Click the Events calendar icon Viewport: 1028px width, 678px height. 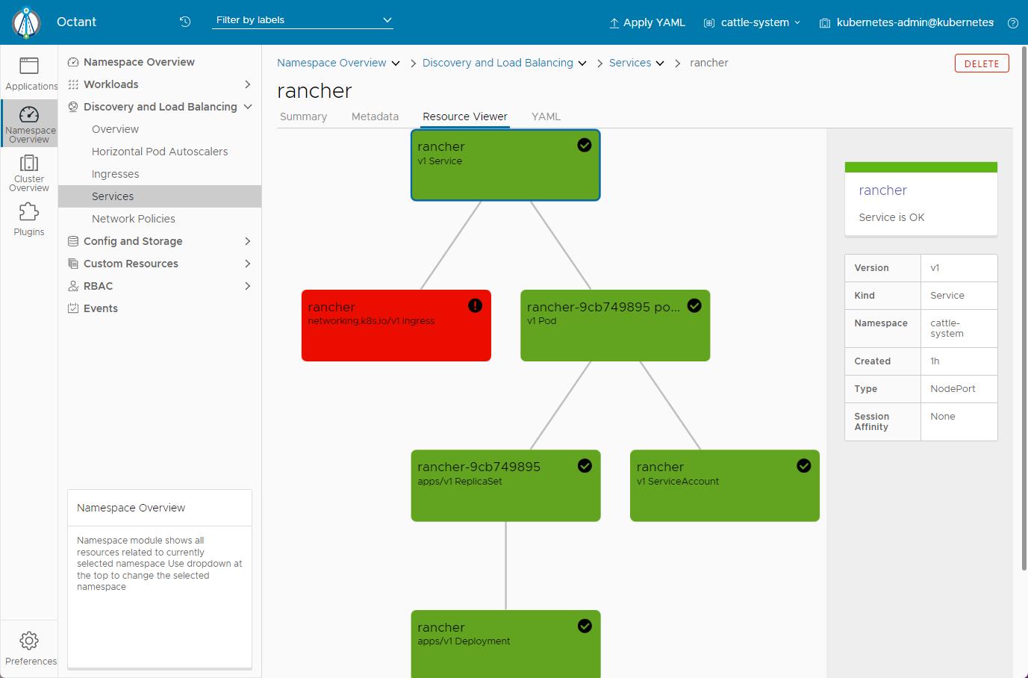pos(73,308)
